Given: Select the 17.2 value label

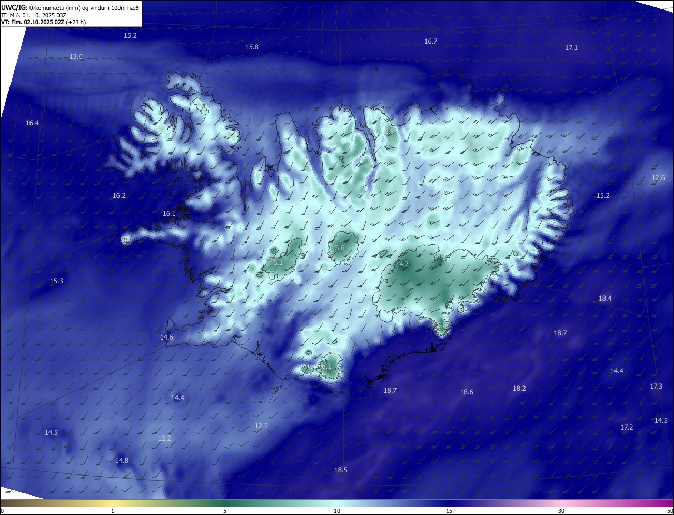Looking at the screenshot, I should coord(627,427).
